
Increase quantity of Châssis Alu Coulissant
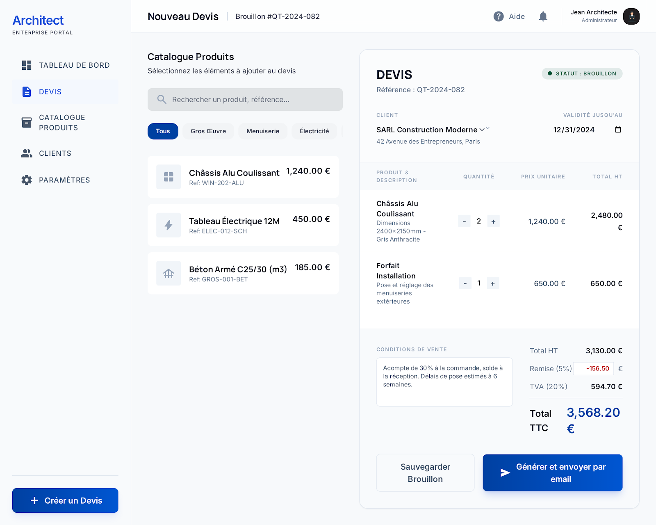pos(493,221)
